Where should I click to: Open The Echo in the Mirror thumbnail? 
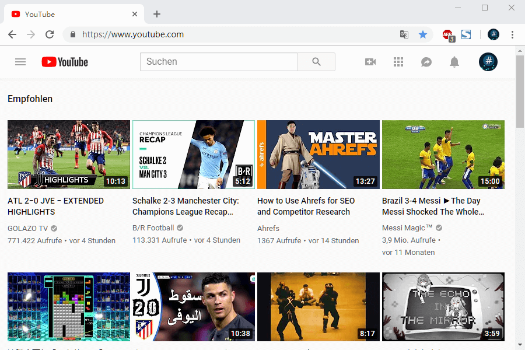pos(443,307)
